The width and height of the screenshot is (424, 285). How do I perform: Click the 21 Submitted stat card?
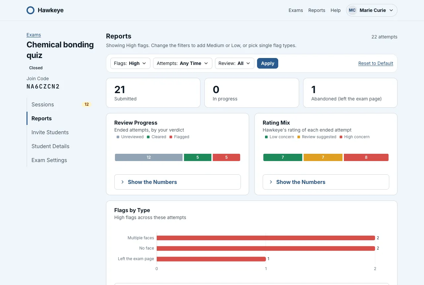tap(153, 93)
